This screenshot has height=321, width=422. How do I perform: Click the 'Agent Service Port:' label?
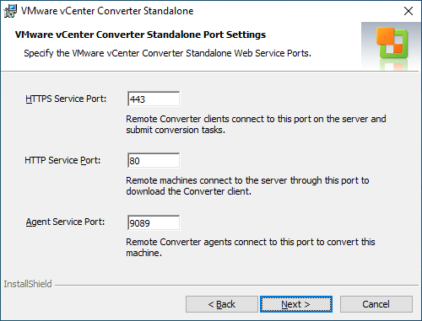pos(65,222)
